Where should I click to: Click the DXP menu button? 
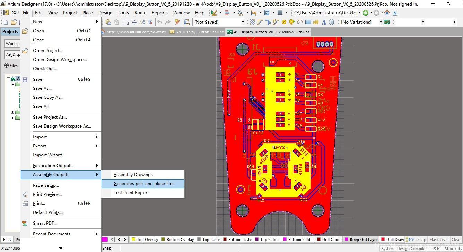(11, 13)
